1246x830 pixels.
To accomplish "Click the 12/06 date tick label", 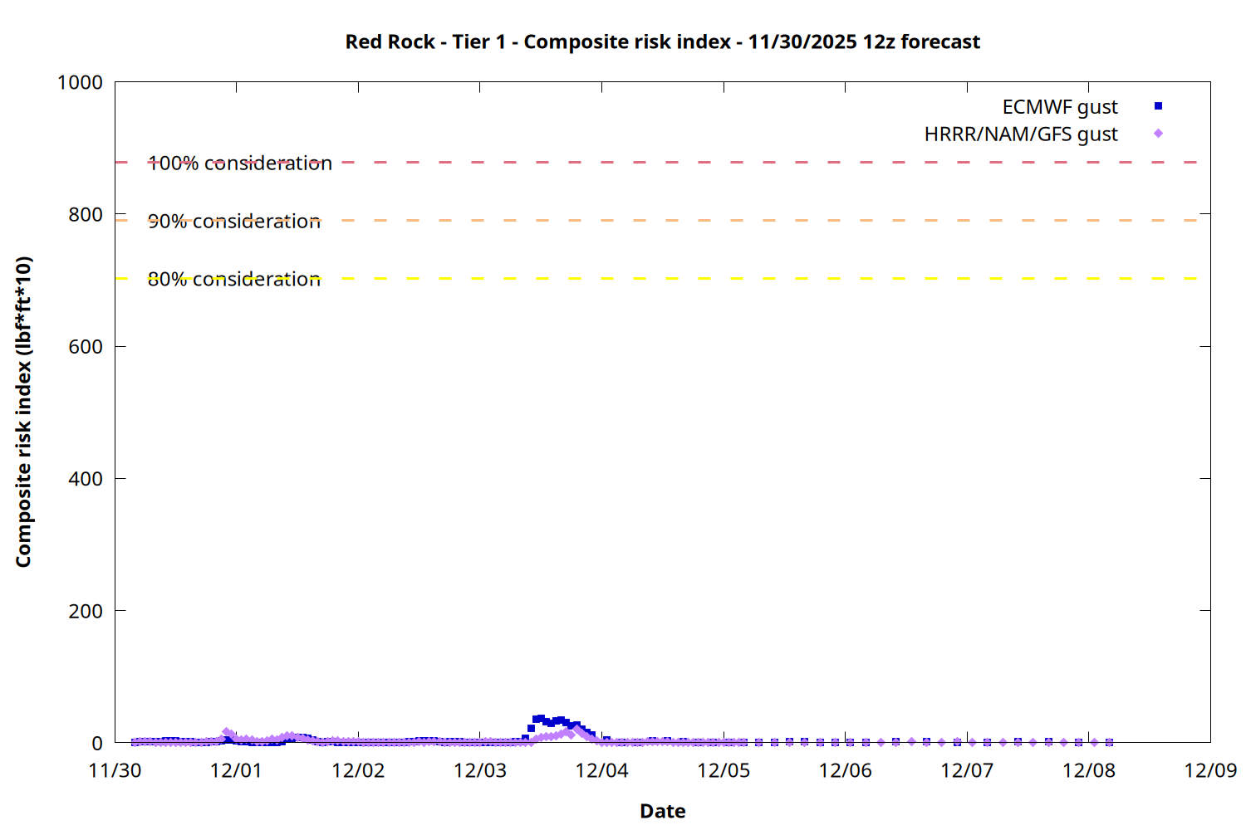I will [846, 771].
